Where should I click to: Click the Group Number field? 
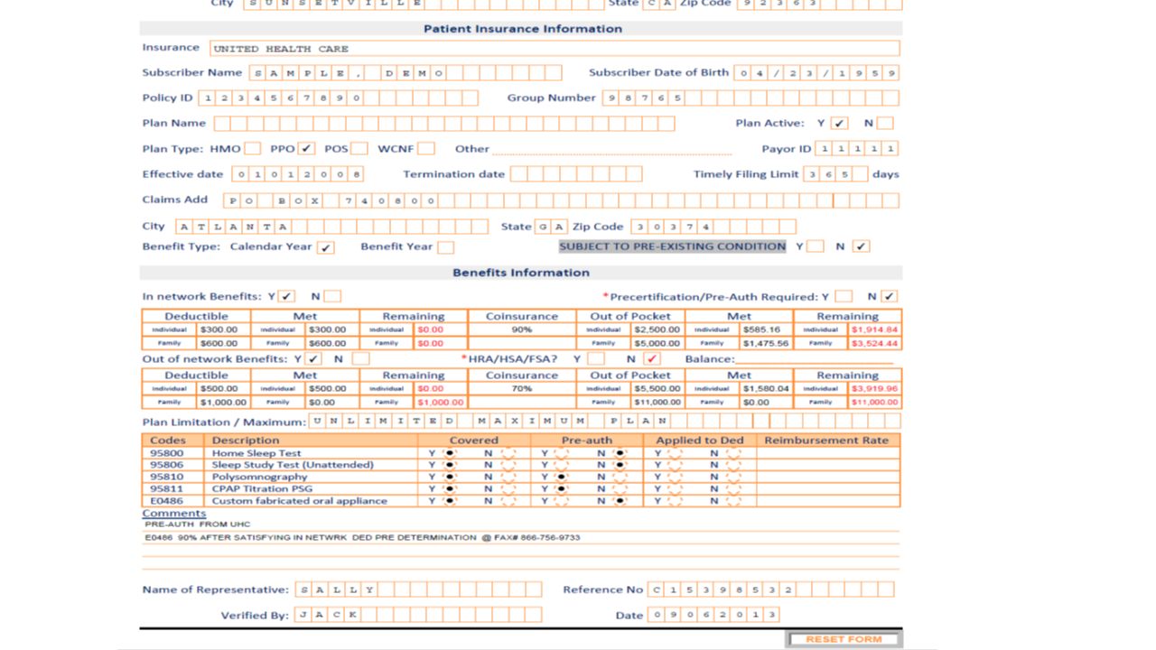click(x=750, y=97)
